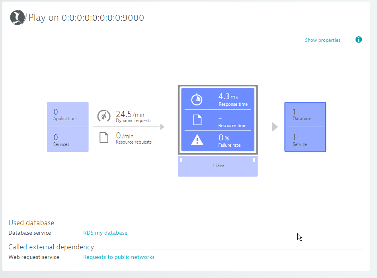
Task: Open Requests to public networks link
Action: 119,257
